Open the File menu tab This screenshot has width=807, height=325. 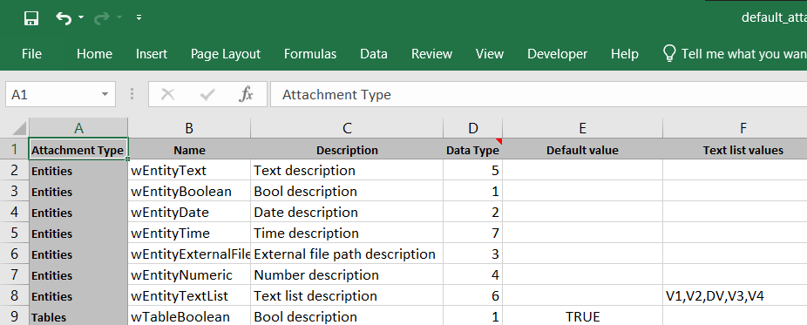coord(31,54)
